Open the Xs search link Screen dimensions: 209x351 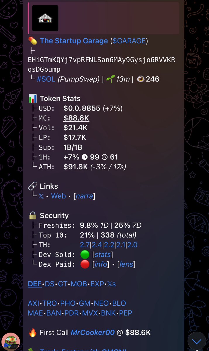pyautogui.click(x=110, y=284)
